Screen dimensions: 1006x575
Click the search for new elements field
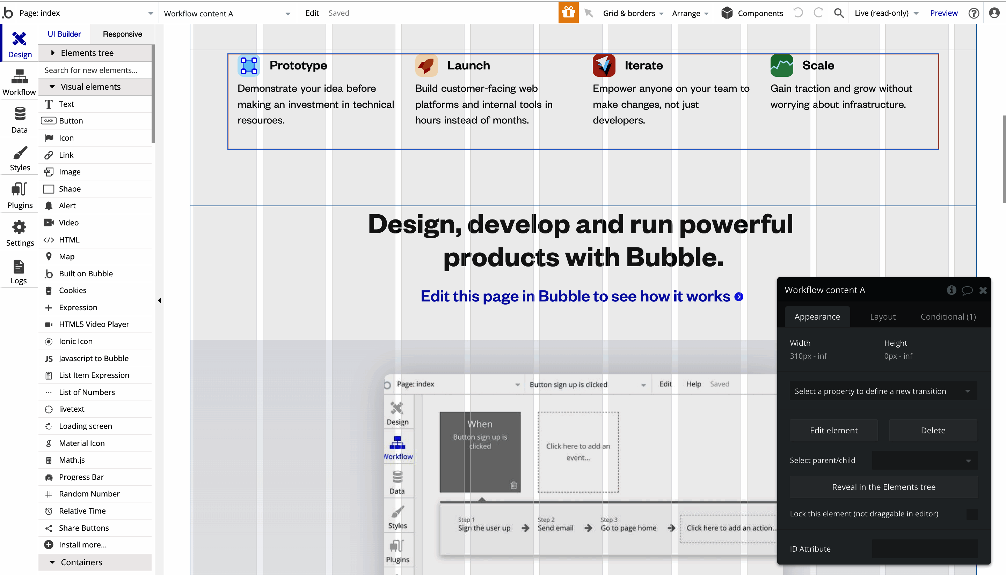coord(95,70)
